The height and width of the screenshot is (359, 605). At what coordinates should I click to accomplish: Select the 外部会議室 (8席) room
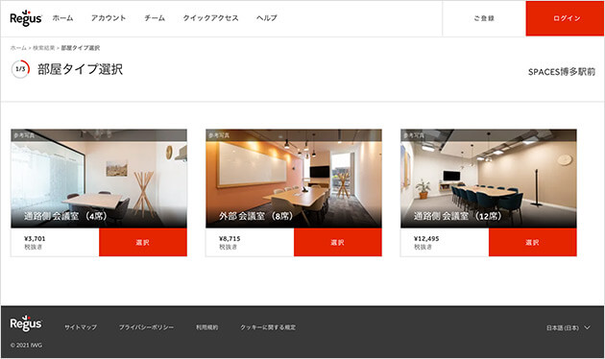point(338,242)
